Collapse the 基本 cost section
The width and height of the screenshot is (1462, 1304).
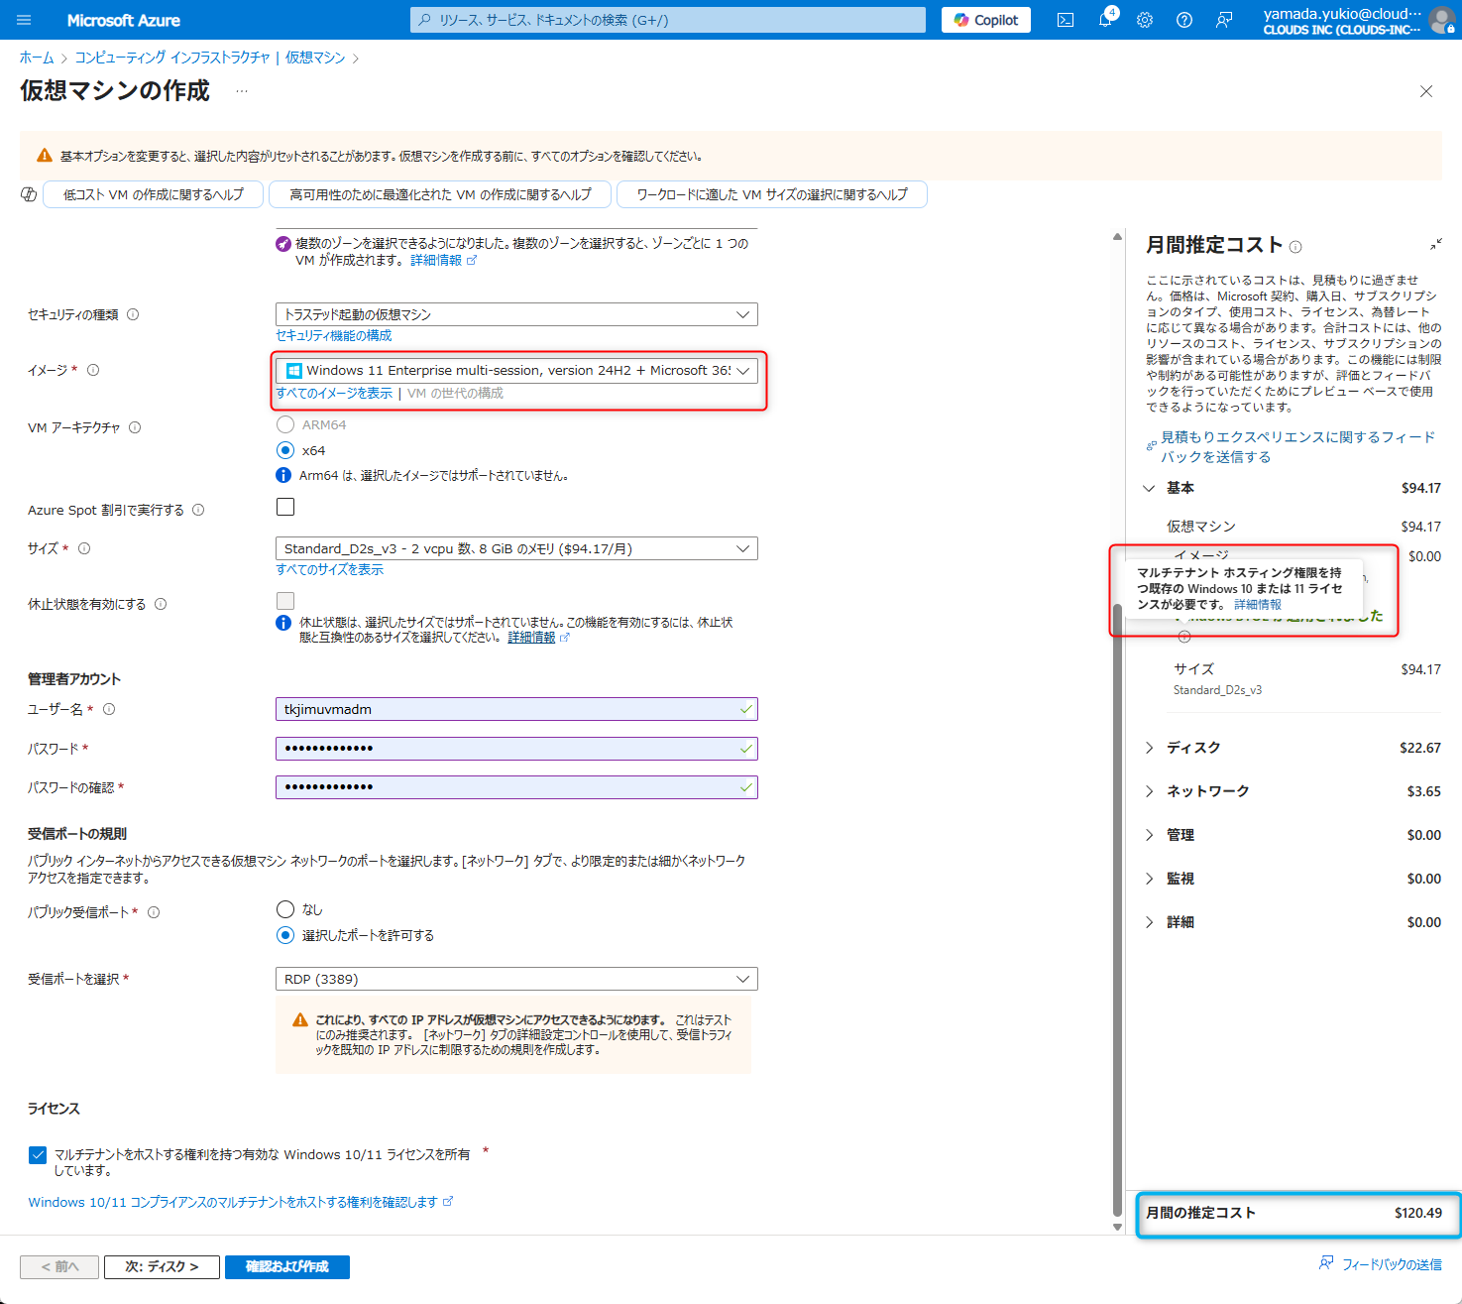[1149, 488]
